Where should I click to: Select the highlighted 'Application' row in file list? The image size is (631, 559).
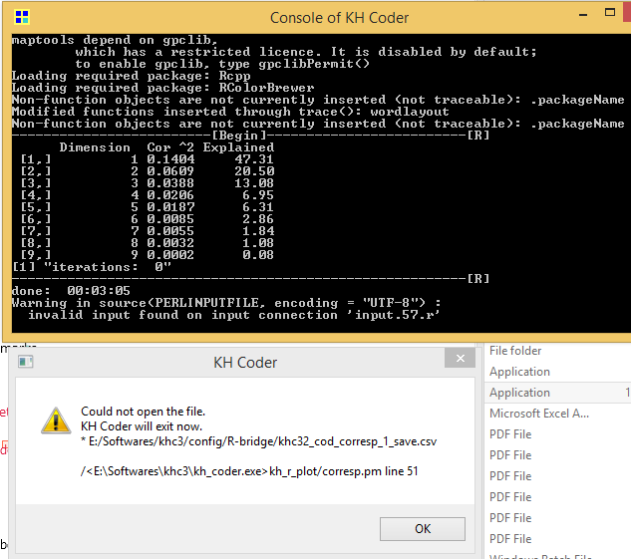coord(558,393)
